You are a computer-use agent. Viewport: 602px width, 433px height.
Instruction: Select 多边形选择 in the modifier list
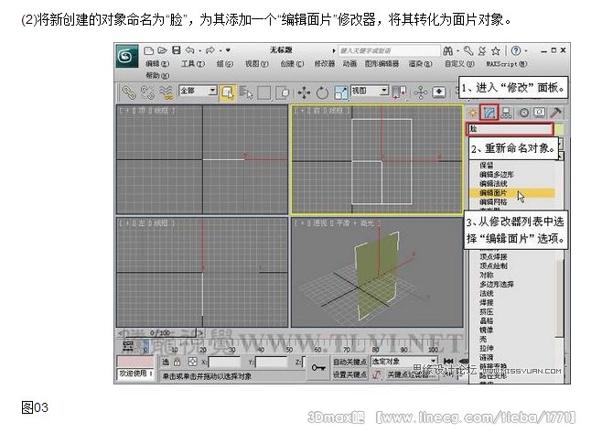pos(497,285)
